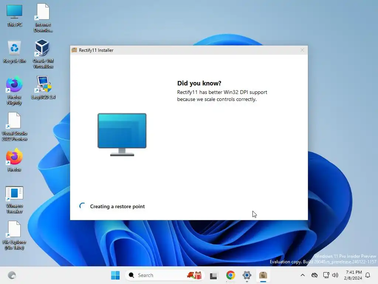The height and width of the screenshot is (284, 378).
Task: Open the Windows Start menu
Action: [x=115, y=275]
